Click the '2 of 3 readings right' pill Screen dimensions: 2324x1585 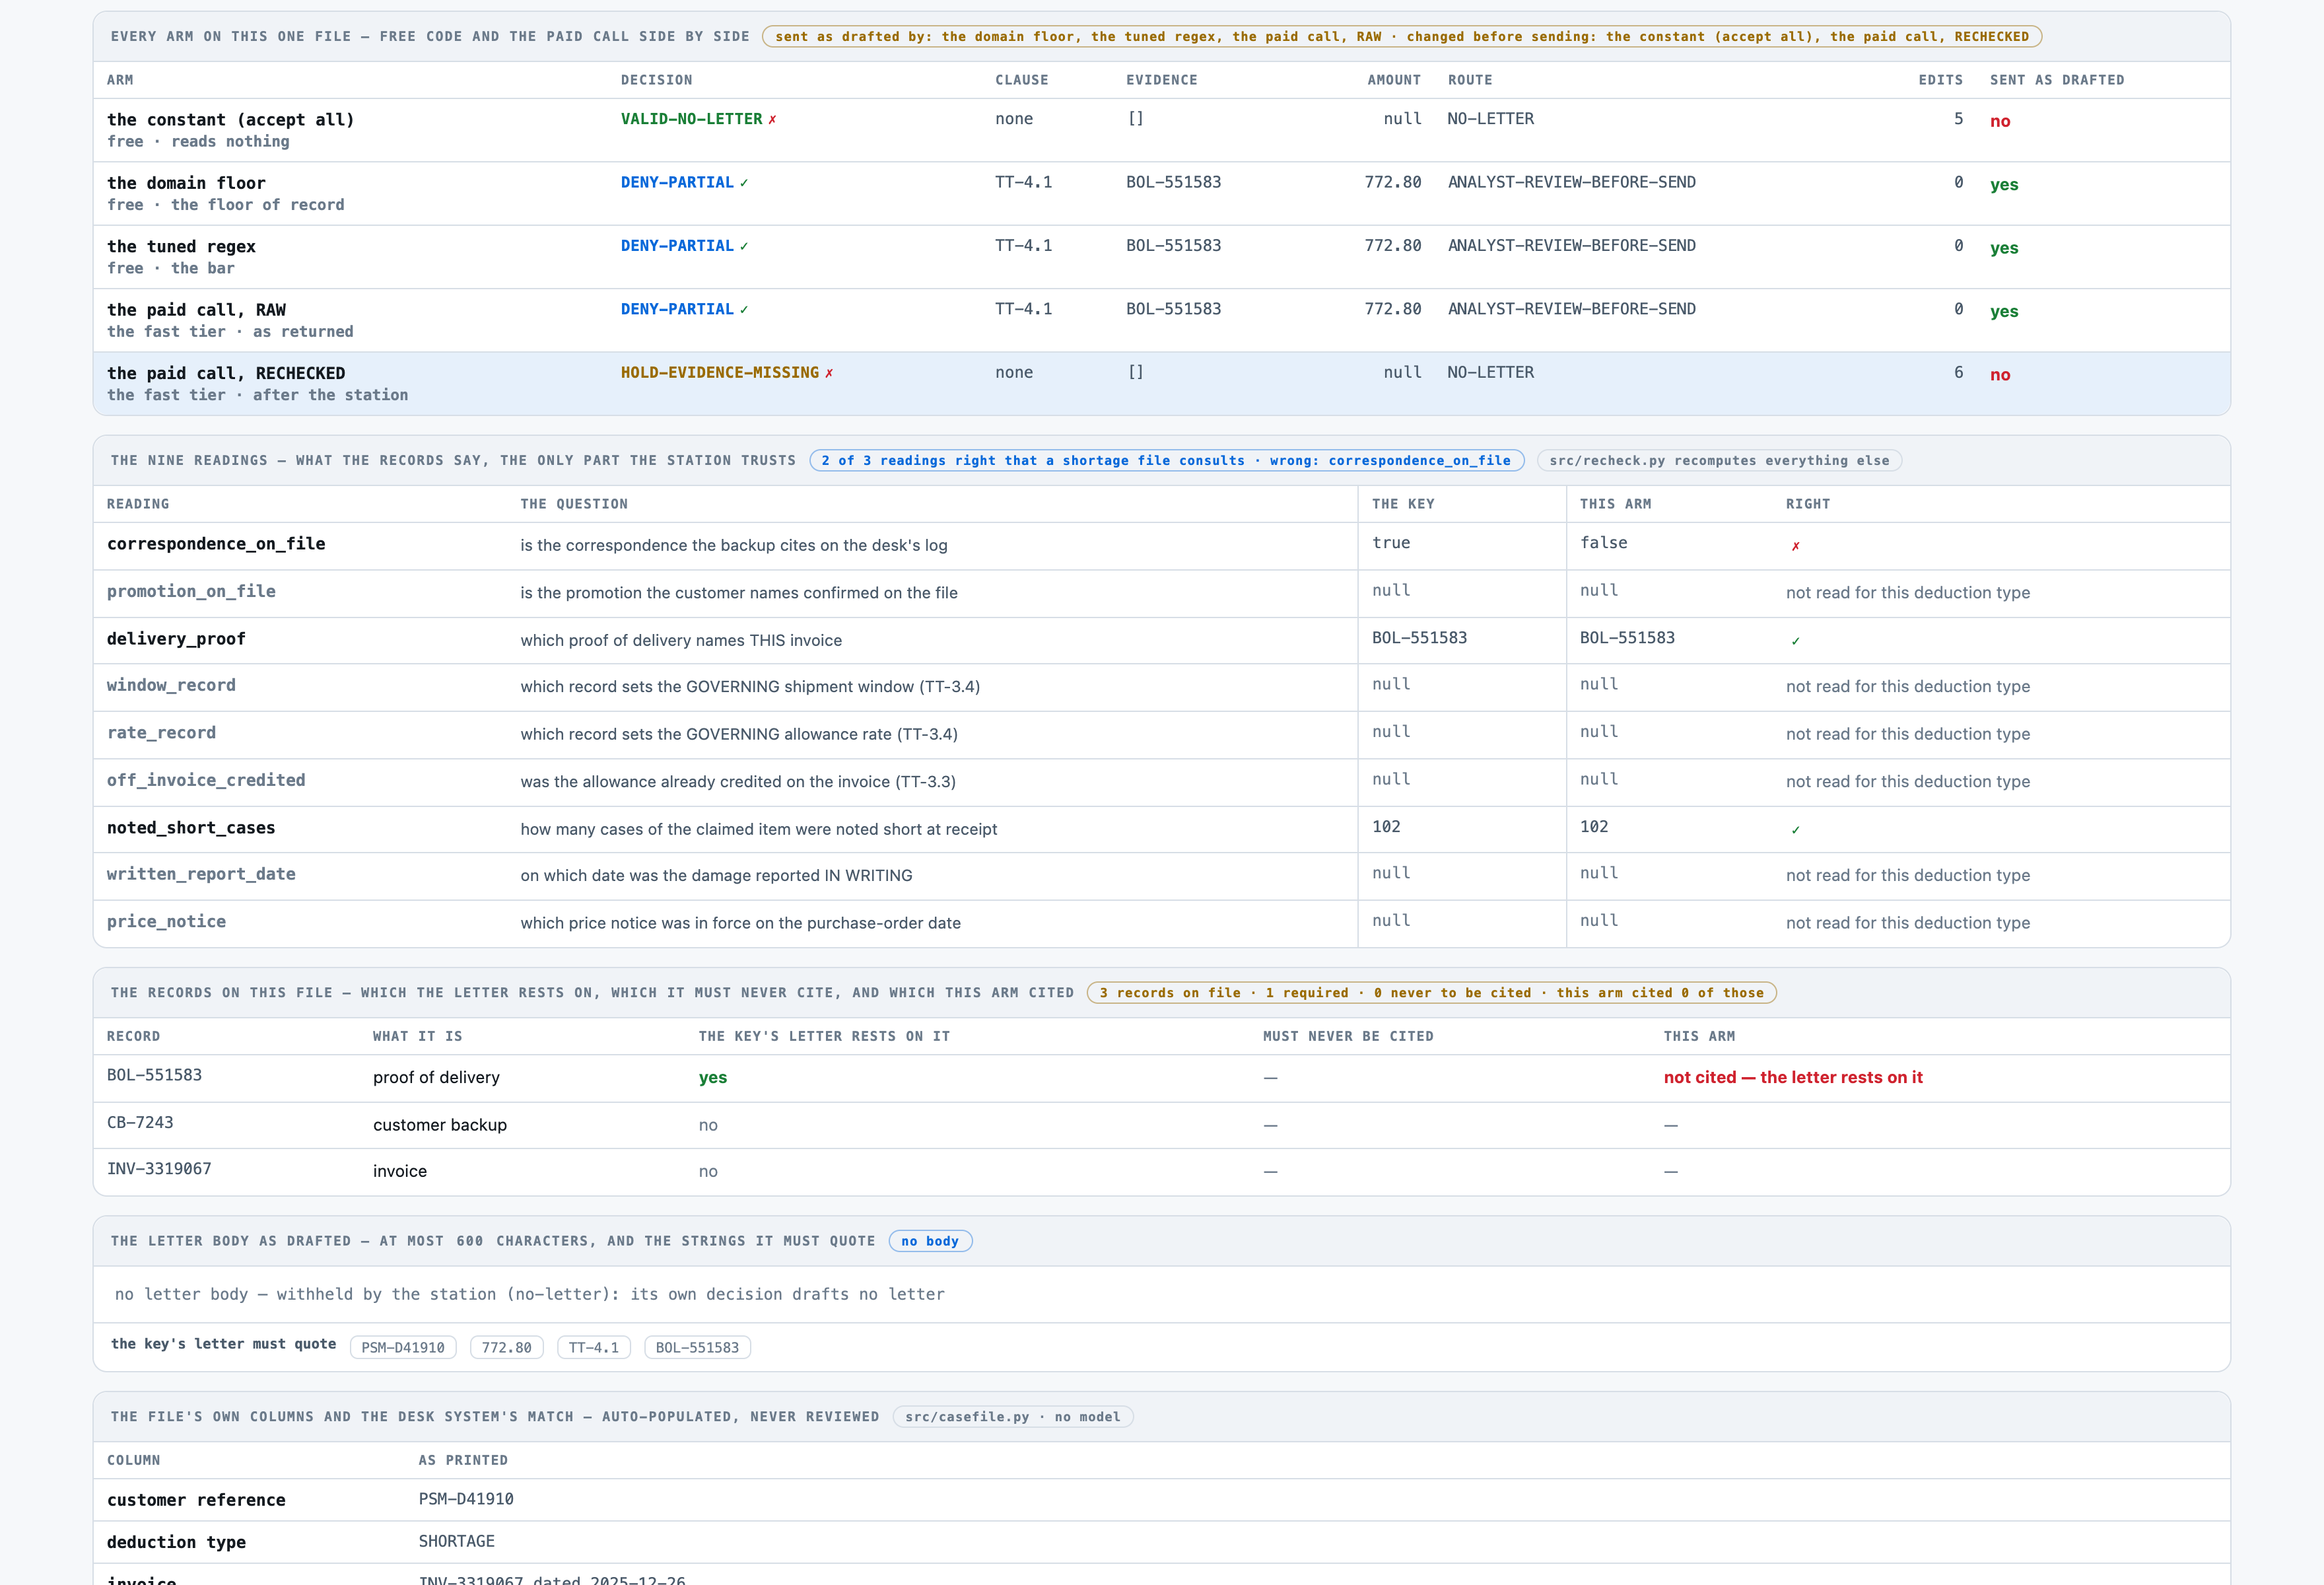(1166, 461)
